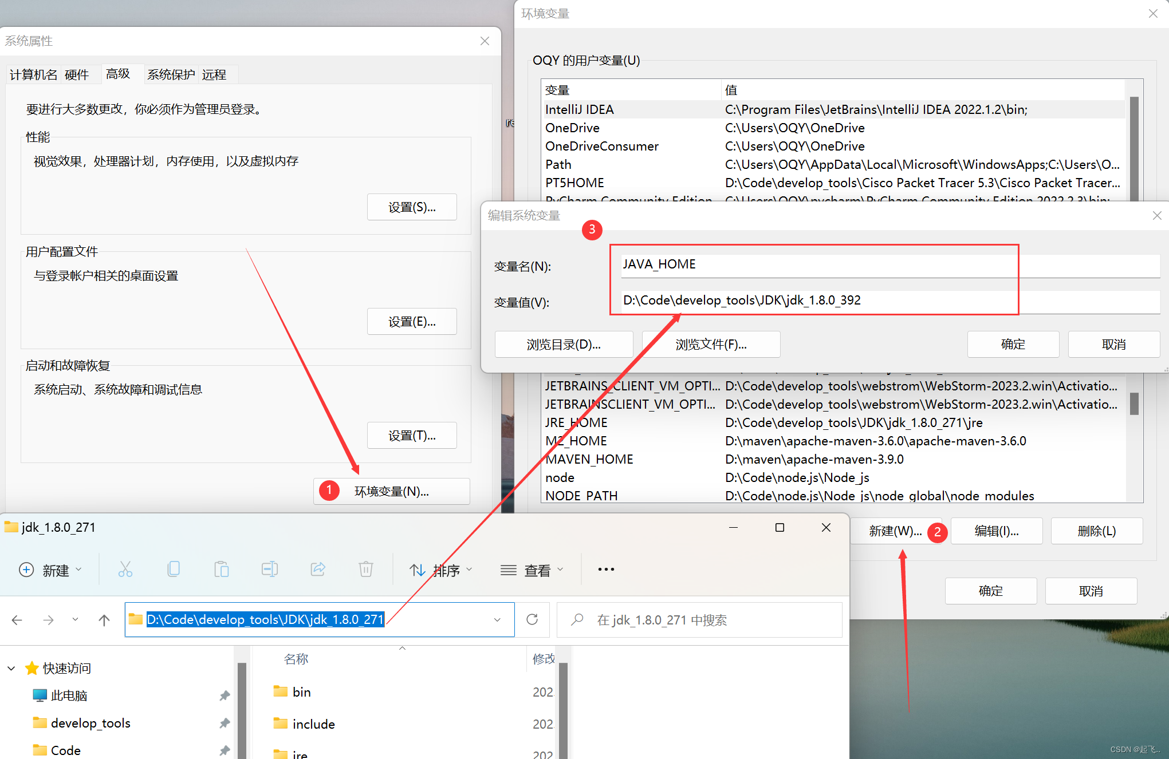
Task: Open the three-dots More options menu
Action: click(x=606, y=570)
